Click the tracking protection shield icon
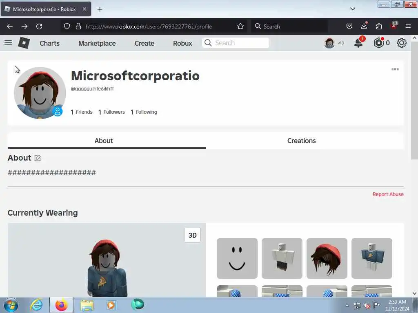Viewport: 418px width, 313px height. pos(67,26)
